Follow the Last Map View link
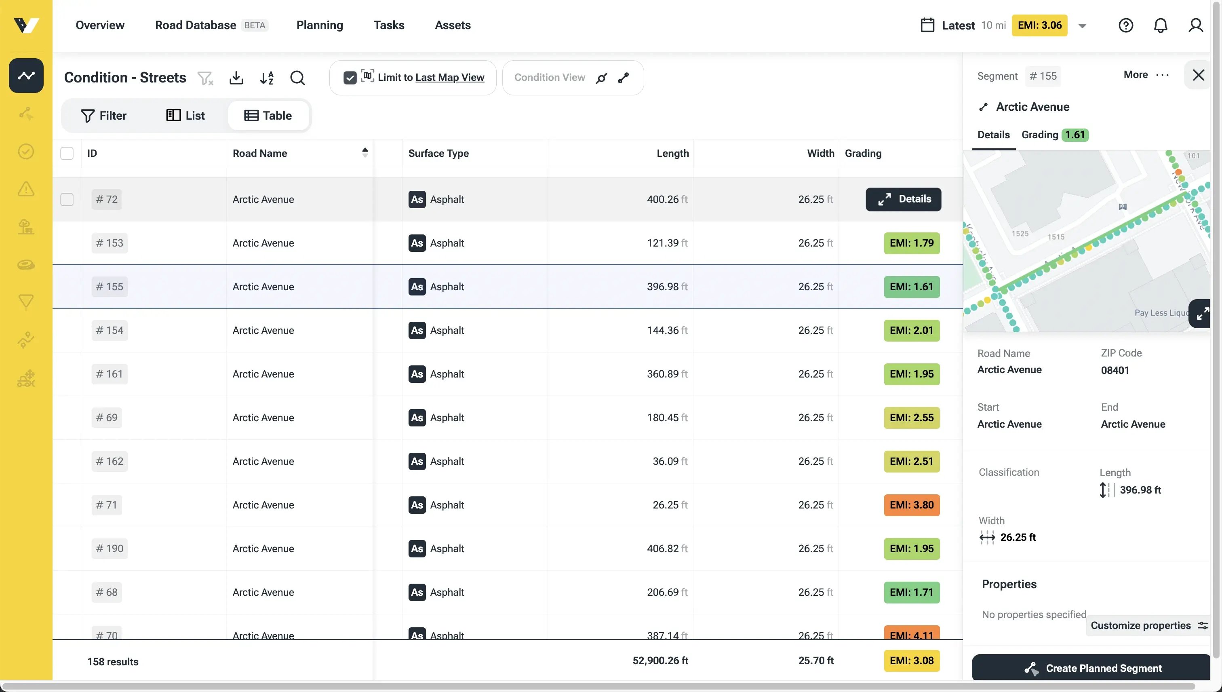Image resolution: width=1222 pixels, height=692 pixels. point(449,78)
